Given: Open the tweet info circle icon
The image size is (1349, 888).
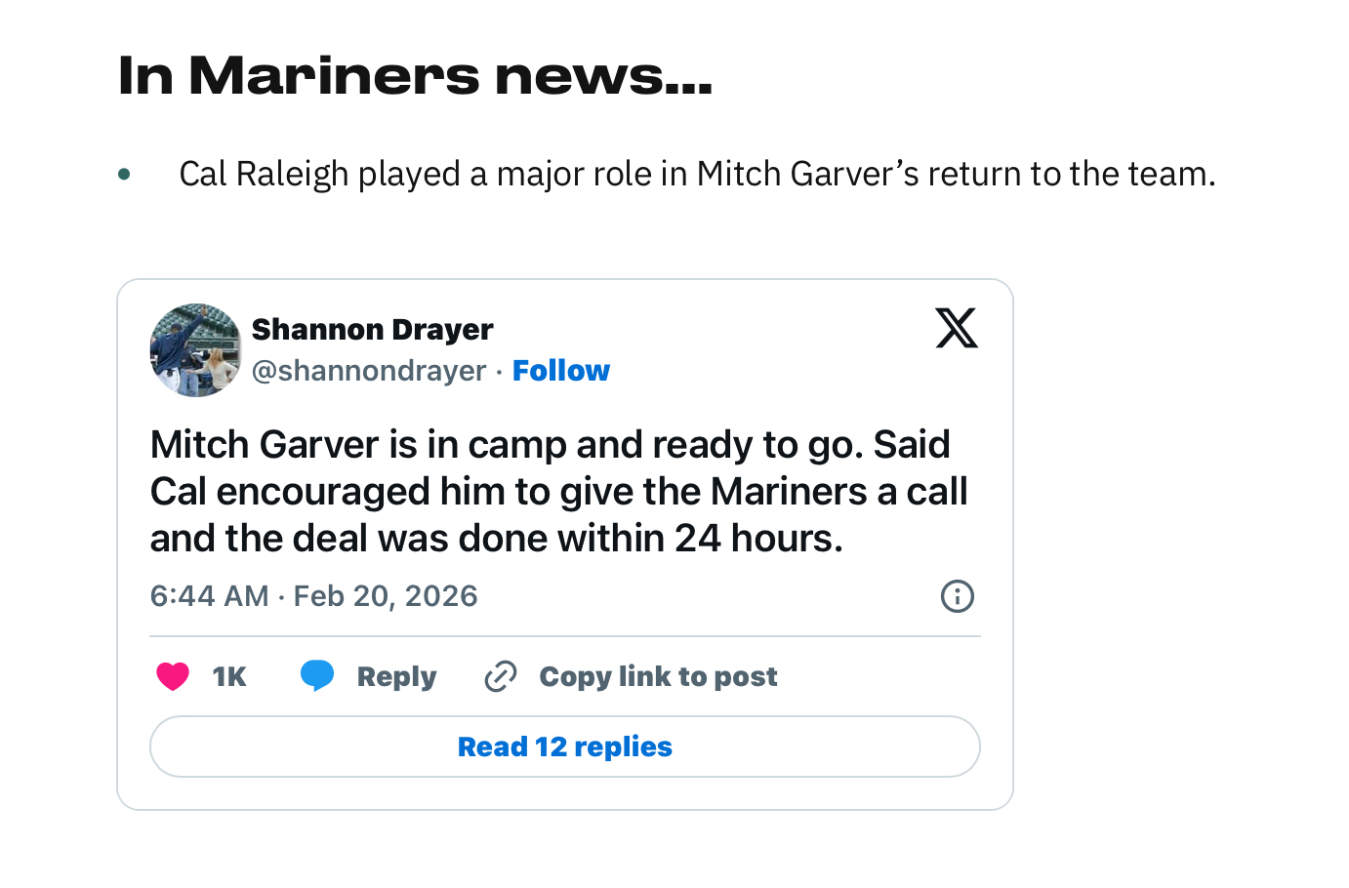Looking at the screenshot, I should point(957,595).
